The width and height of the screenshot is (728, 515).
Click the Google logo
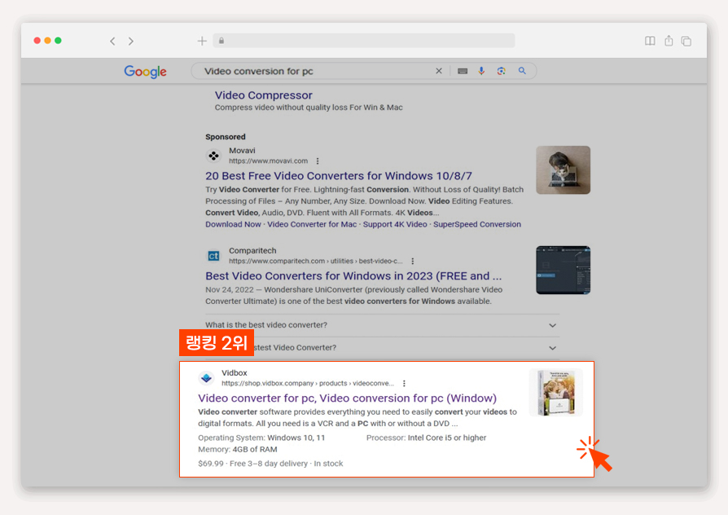pos(145,72)
